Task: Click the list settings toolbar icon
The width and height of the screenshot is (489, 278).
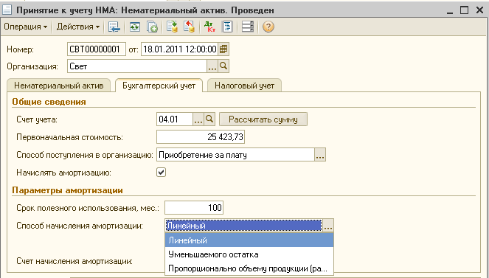Action: pyautogui.click(x=248, y=27)
